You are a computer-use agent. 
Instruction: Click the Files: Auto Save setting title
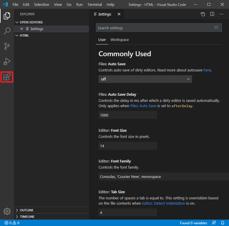(x=112, y=64)
